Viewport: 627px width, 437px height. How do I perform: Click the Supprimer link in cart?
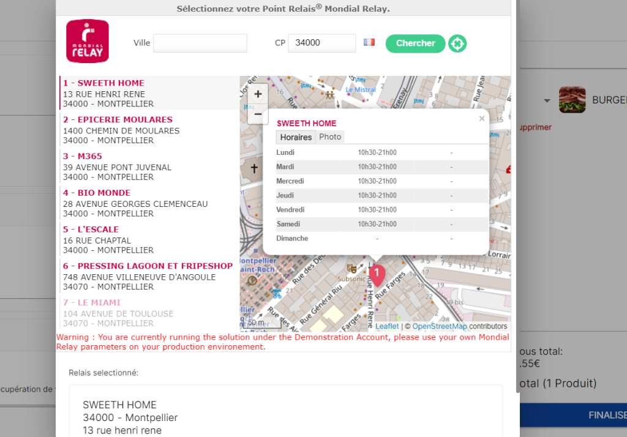click(535, 127)
